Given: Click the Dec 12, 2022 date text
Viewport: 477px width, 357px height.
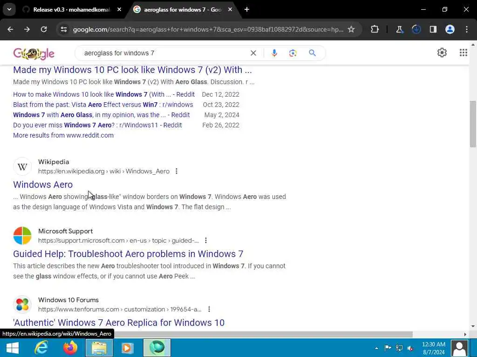Looking at the screenshot, I should 220,94.
